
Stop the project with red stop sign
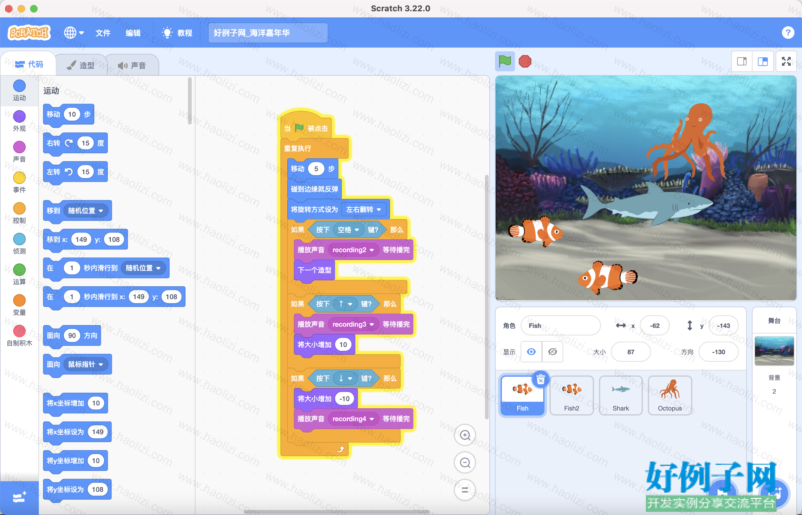[525, 62]
